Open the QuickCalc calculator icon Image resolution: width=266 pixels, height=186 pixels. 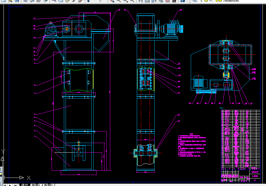coord(174,1)
